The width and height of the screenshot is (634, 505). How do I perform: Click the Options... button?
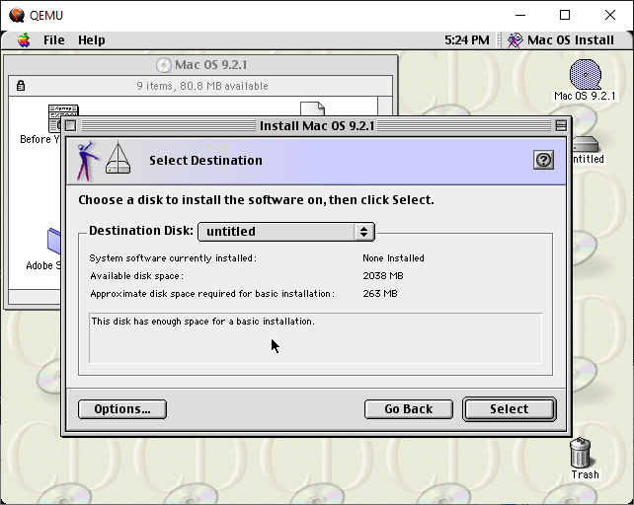click(x=122, y=408)
